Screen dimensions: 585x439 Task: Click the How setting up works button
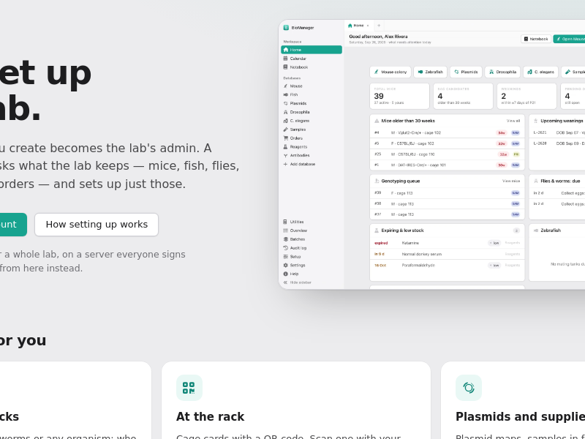(x=97, y=225)
